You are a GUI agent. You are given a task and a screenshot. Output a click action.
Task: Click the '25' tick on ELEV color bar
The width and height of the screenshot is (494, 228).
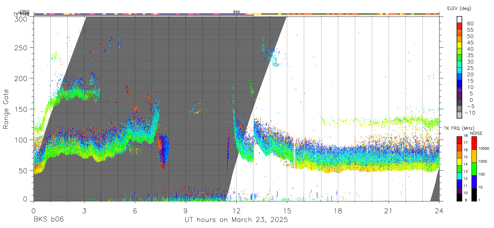pyautogui.click(x=470, y=68)
